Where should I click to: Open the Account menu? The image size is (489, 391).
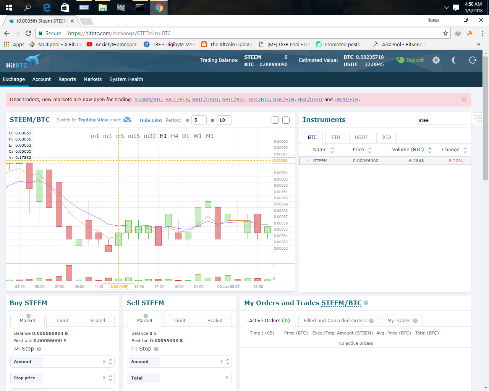pyautogui.click(x=41, y=79)
